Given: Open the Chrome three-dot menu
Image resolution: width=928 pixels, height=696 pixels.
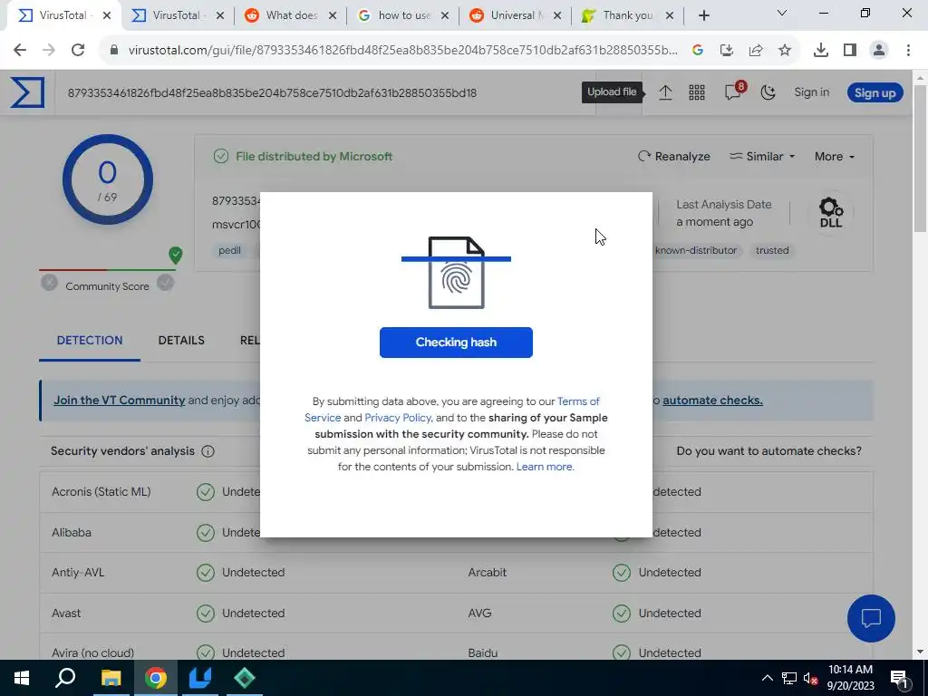Looking at the screenshot, I should 908,51.
